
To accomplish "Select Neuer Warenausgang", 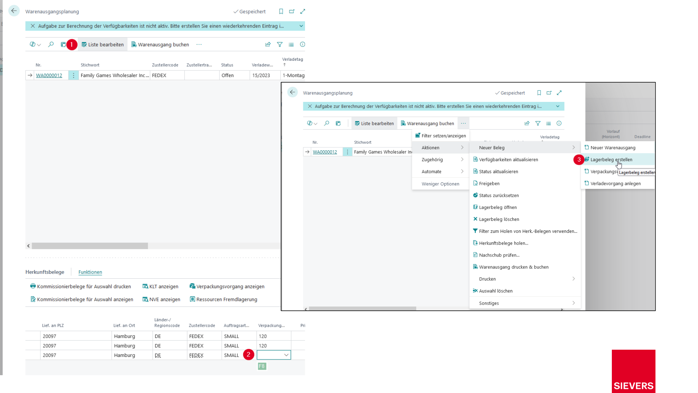I will (x=618, y=148).
